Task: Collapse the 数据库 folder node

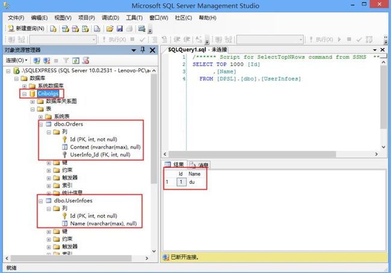Action: 16,79
